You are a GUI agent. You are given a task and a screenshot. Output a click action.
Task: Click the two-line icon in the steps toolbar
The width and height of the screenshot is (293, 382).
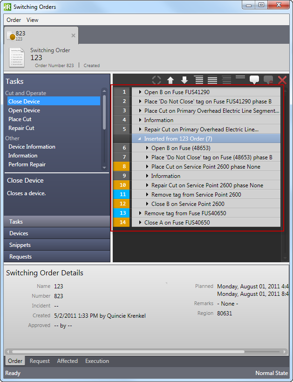coord(240,77)
